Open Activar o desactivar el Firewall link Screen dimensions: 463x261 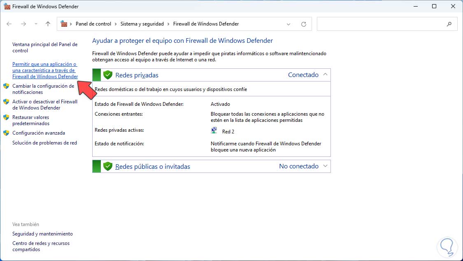tap(45, 105)
